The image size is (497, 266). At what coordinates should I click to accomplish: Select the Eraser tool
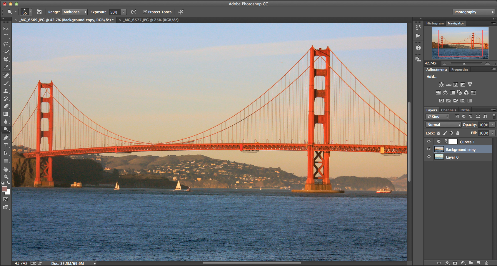pyautogui.click(x=6, y=106)
